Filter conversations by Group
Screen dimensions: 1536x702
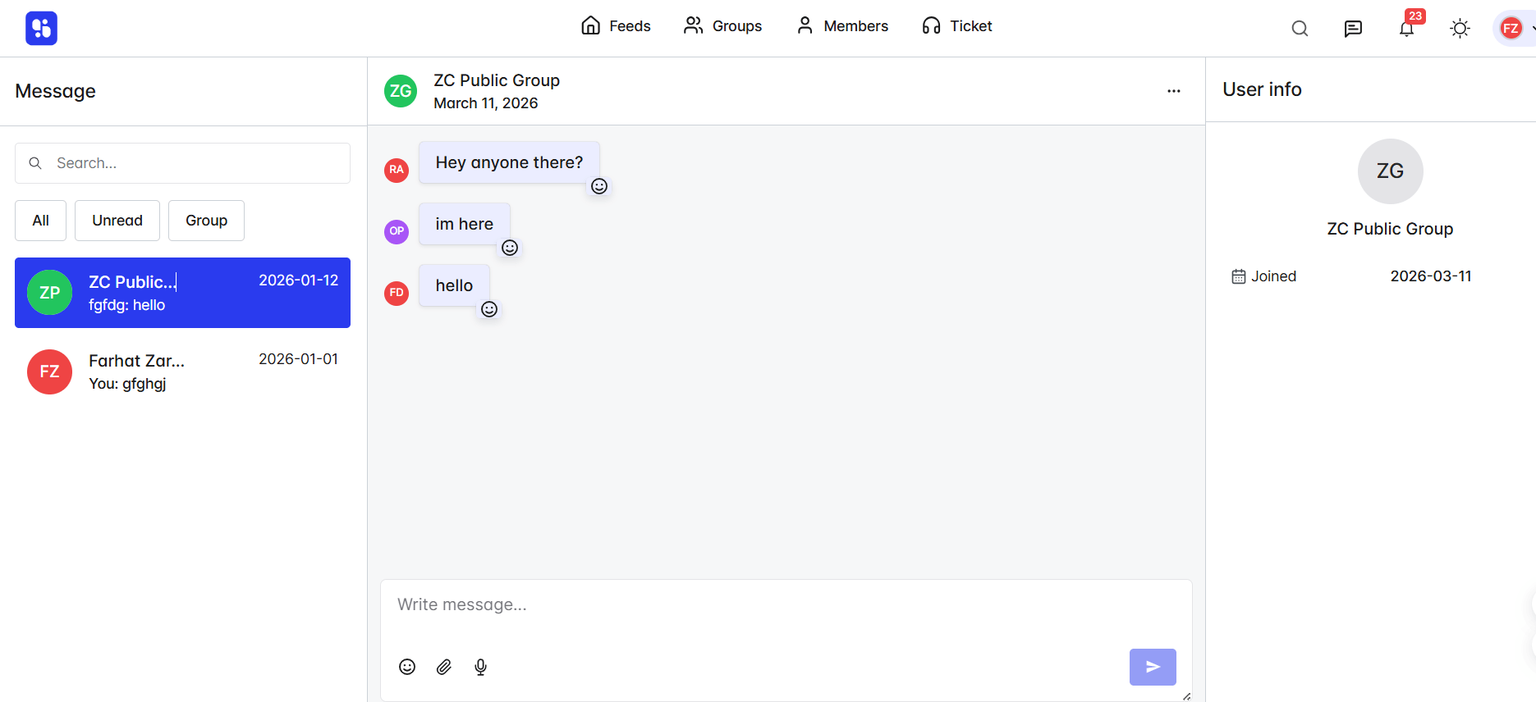coord(206,221)
